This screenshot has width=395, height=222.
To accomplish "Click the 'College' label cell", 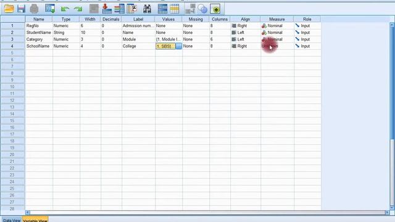I will [138, 46].
